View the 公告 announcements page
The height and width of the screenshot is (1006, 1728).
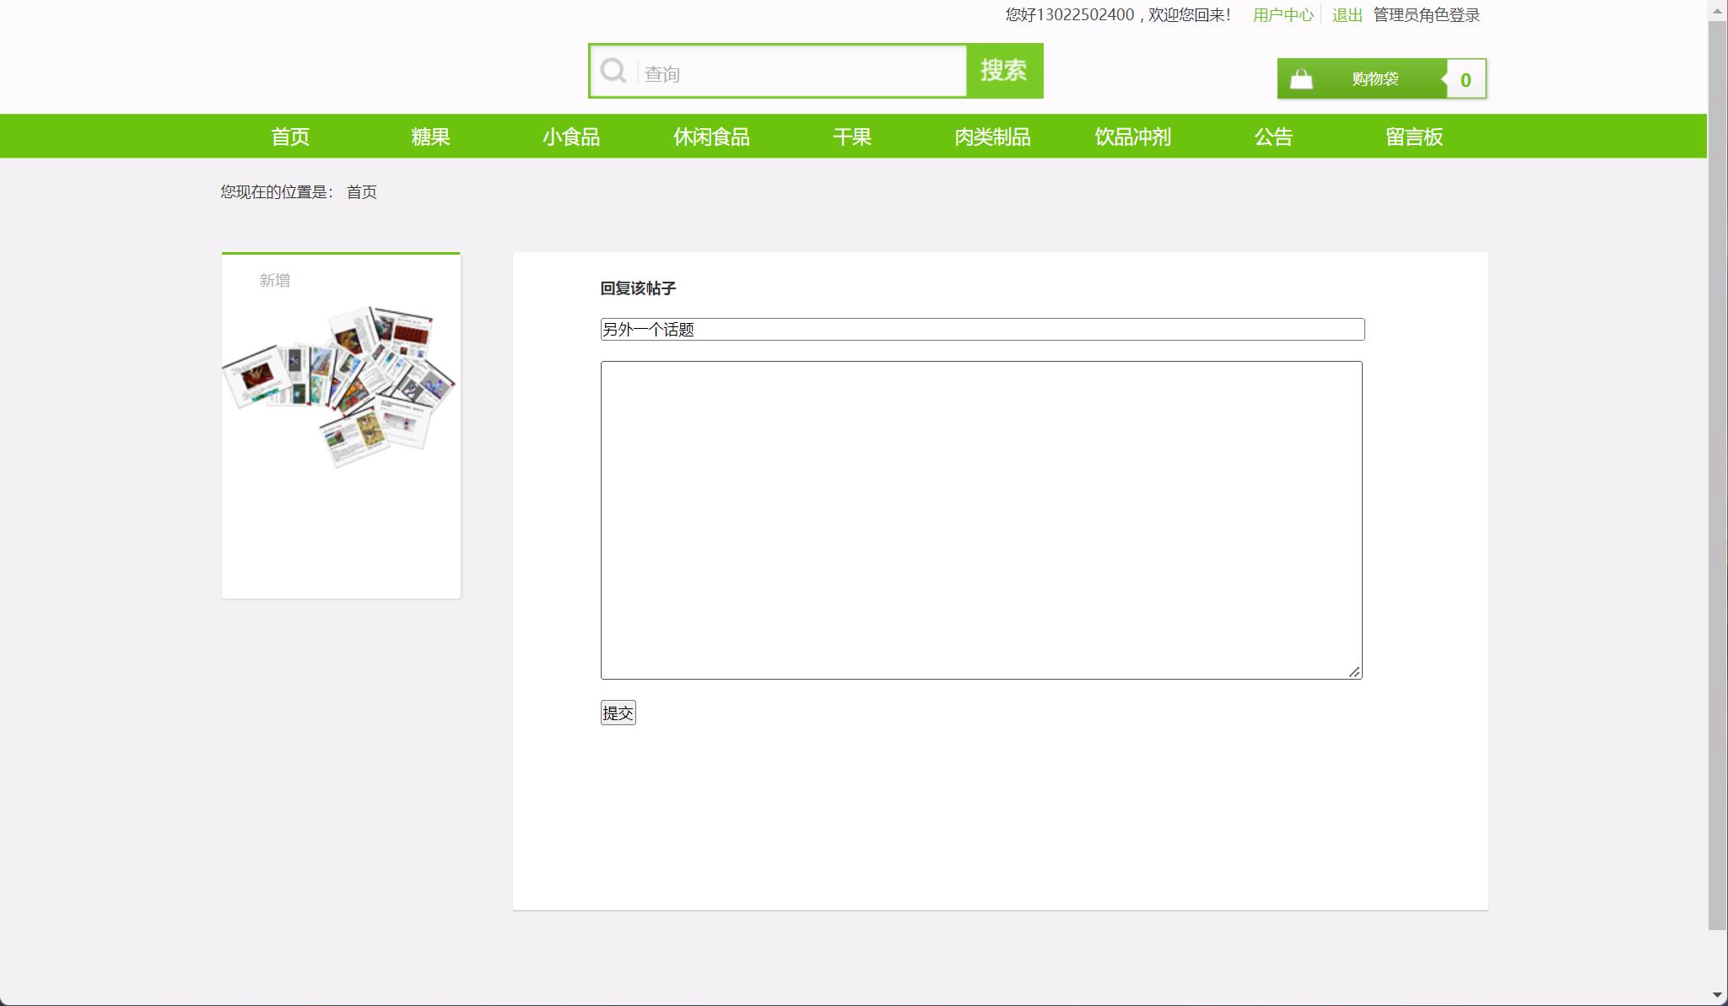tap(1273, 137)
